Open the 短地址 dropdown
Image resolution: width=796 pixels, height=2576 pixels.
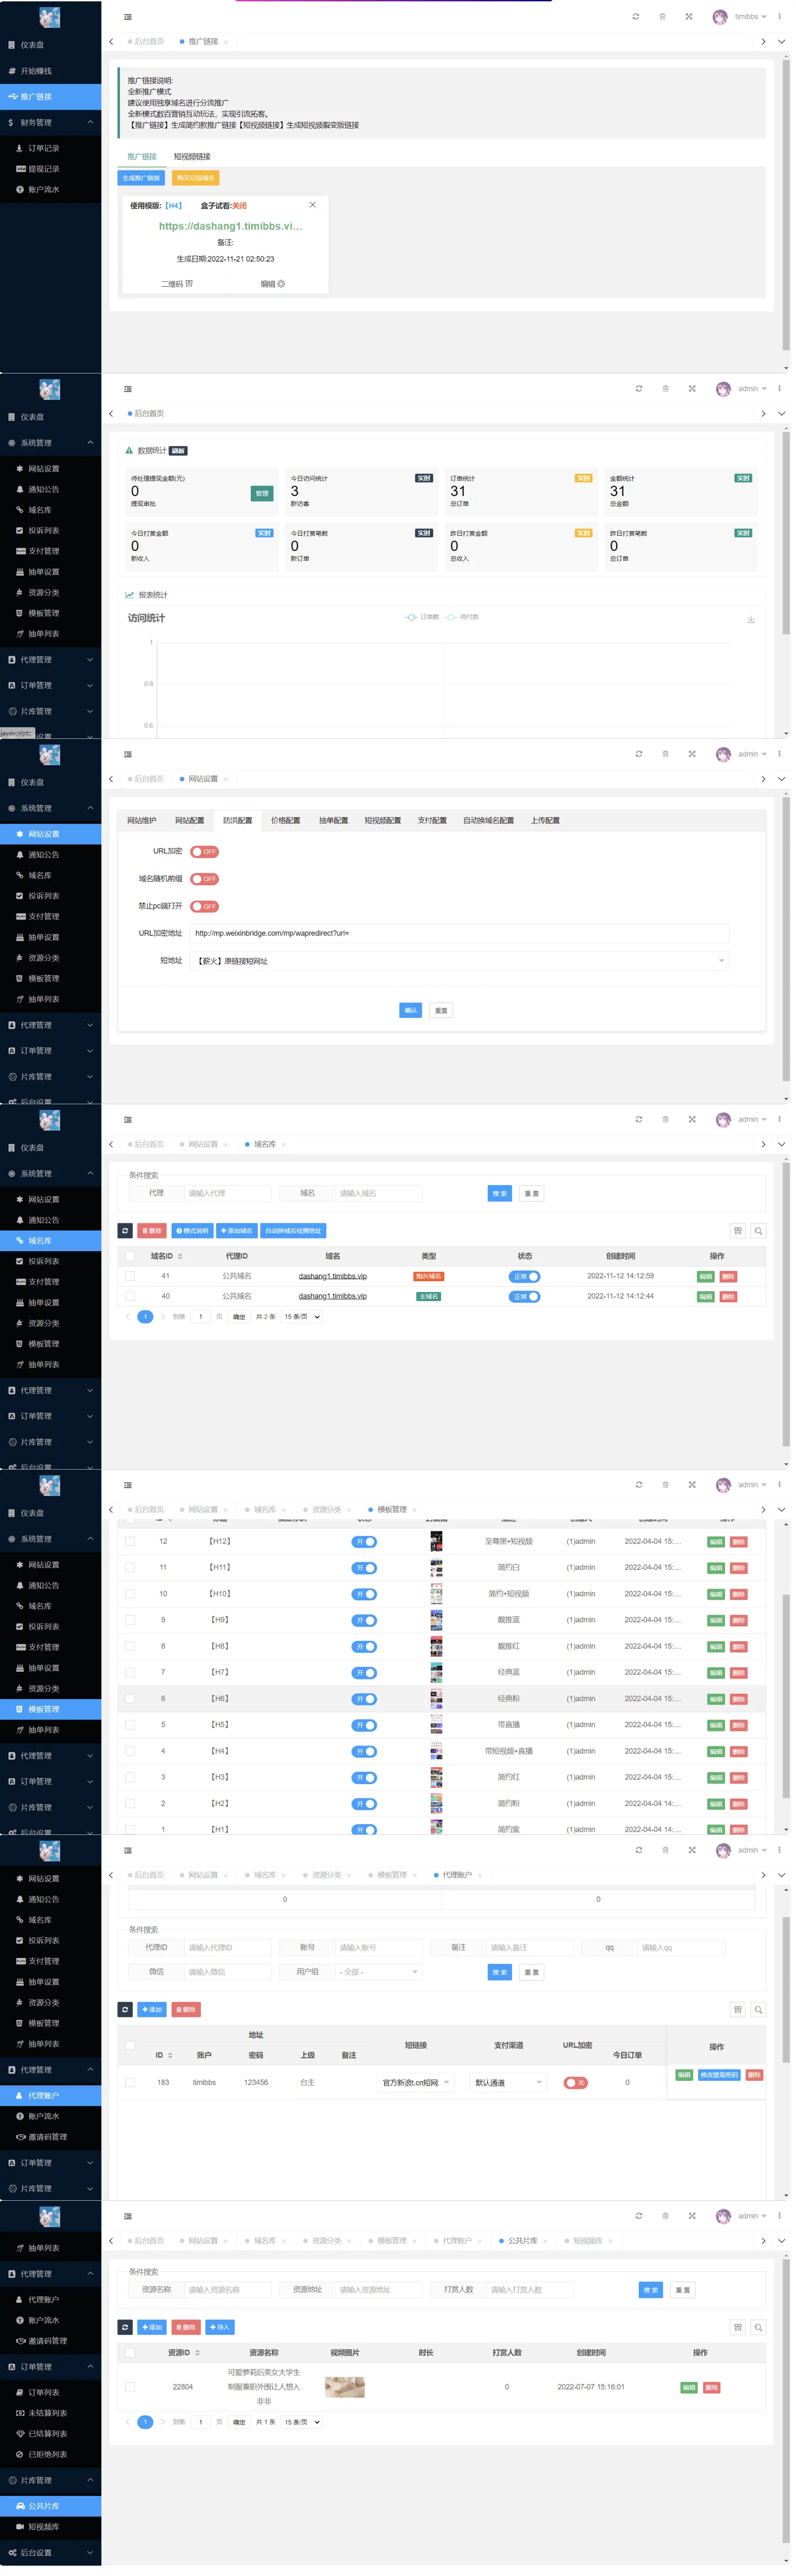(x=459, y=961)
